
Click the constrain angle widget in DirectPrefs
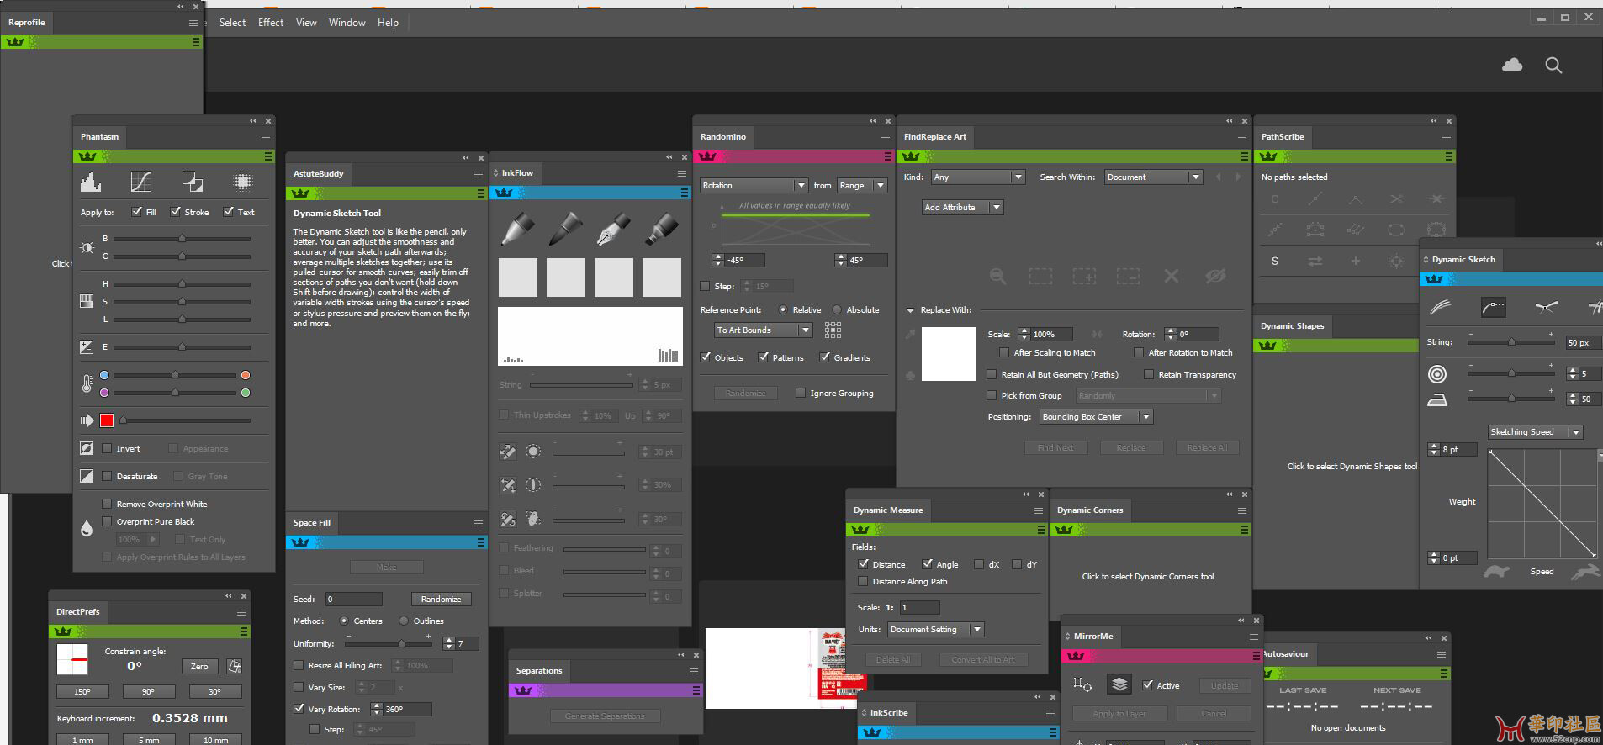coord(72,660)
